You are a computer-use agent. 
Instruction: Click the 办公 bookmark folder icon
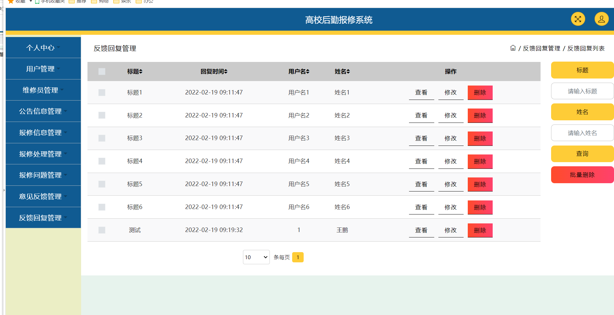click(139, 2)
